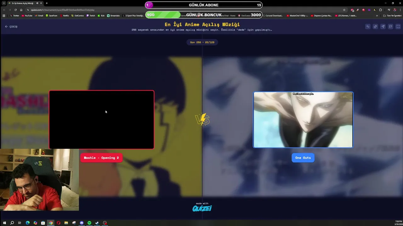Click the Mashle black video thumbnail
Viewport: 403px width, 226px height.
(101, 120)
